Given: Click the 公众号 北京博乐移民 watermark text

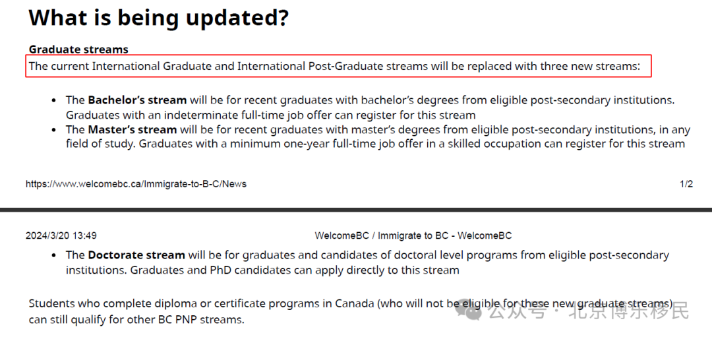Looking at the screenshot, I should click(x=589, y=312).
